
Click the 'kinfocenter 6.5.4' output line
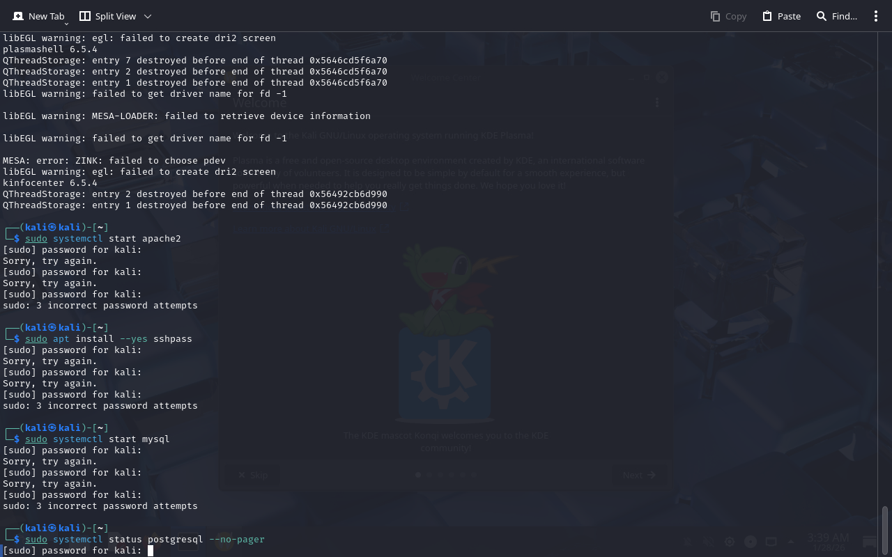coord(50,183)
